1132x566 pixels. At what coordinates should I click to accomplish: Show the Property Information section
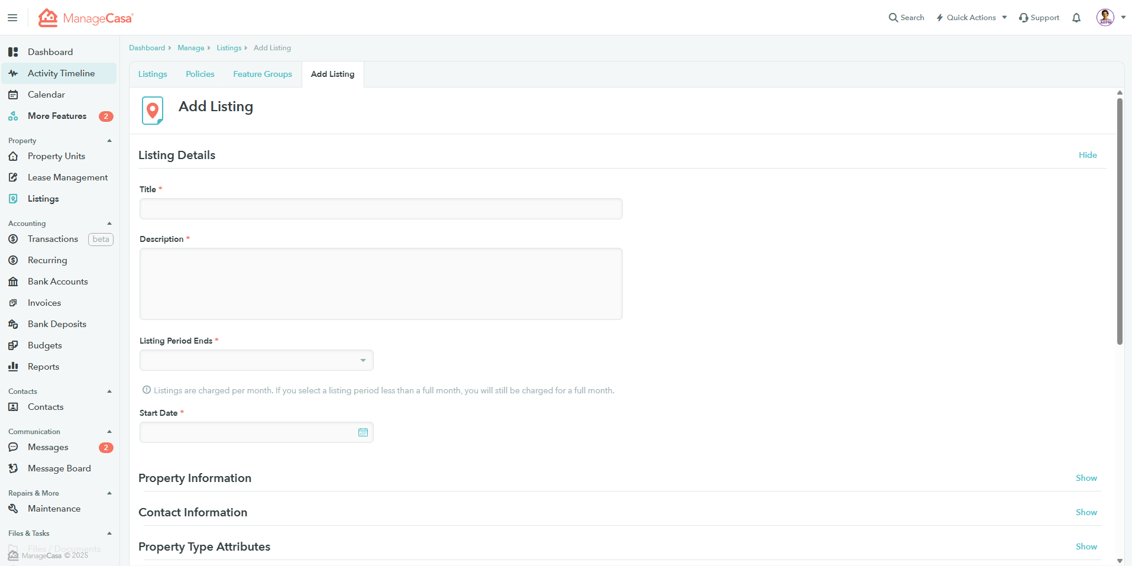[1086, 478]
